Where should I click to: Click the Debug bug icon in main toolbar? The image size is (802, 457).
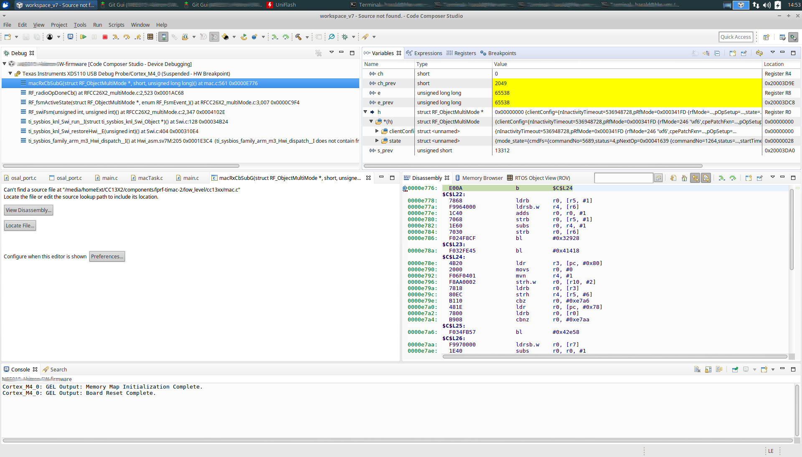(345, 37)
